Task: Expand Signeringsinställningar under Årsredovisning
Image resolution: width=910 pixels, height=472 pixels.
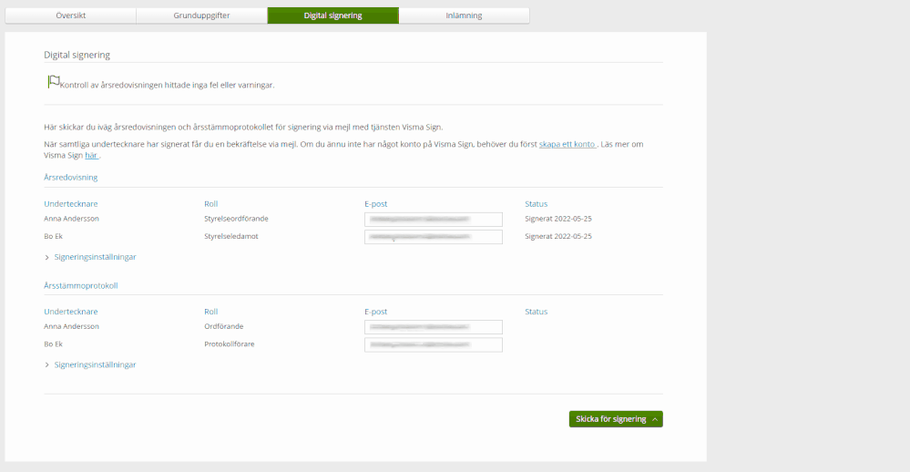Action: tap(95, 257)
